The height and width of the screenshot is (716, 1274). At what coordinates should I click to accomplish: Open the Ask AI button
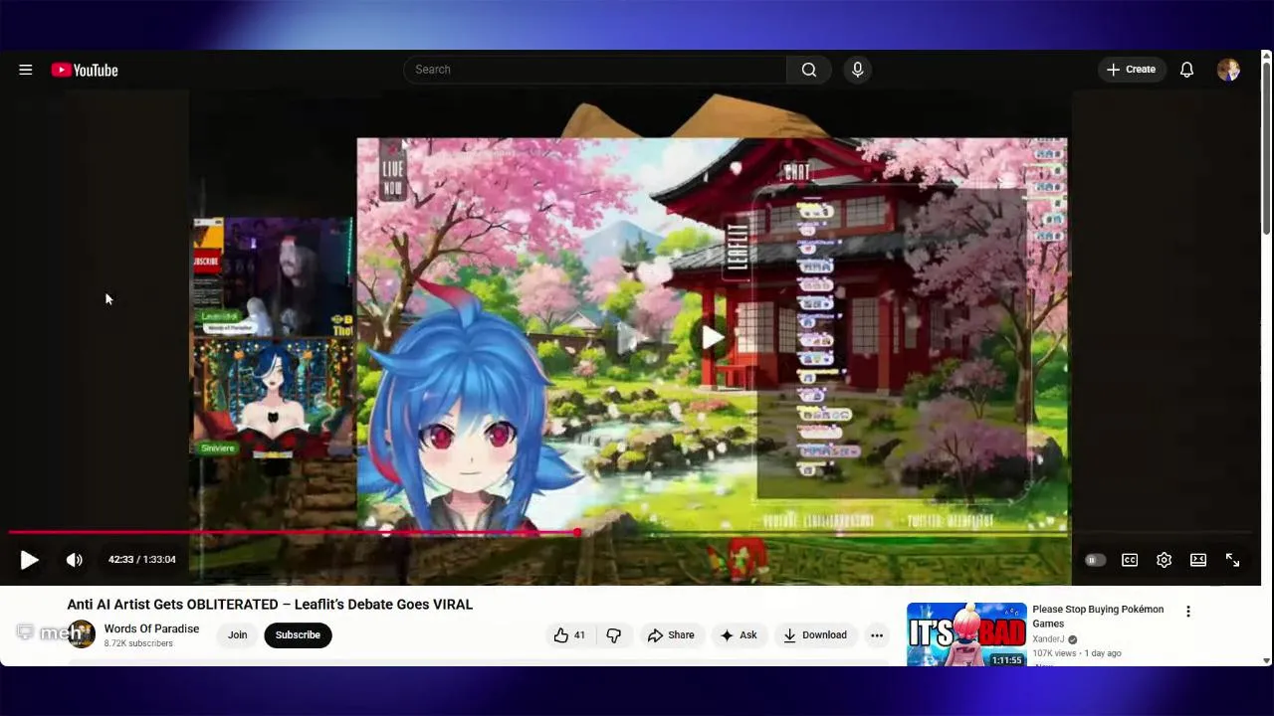[740, 635]
